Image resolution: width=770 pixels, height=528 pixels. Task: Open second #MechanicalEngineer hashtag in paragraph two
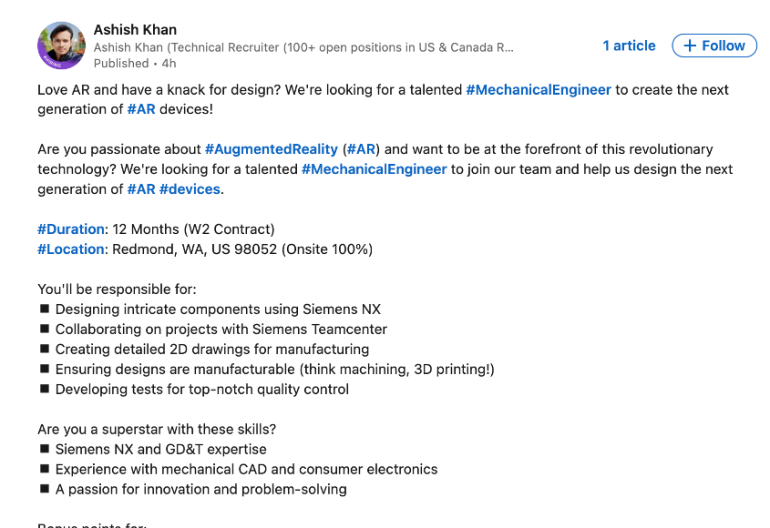pos(375,169)
